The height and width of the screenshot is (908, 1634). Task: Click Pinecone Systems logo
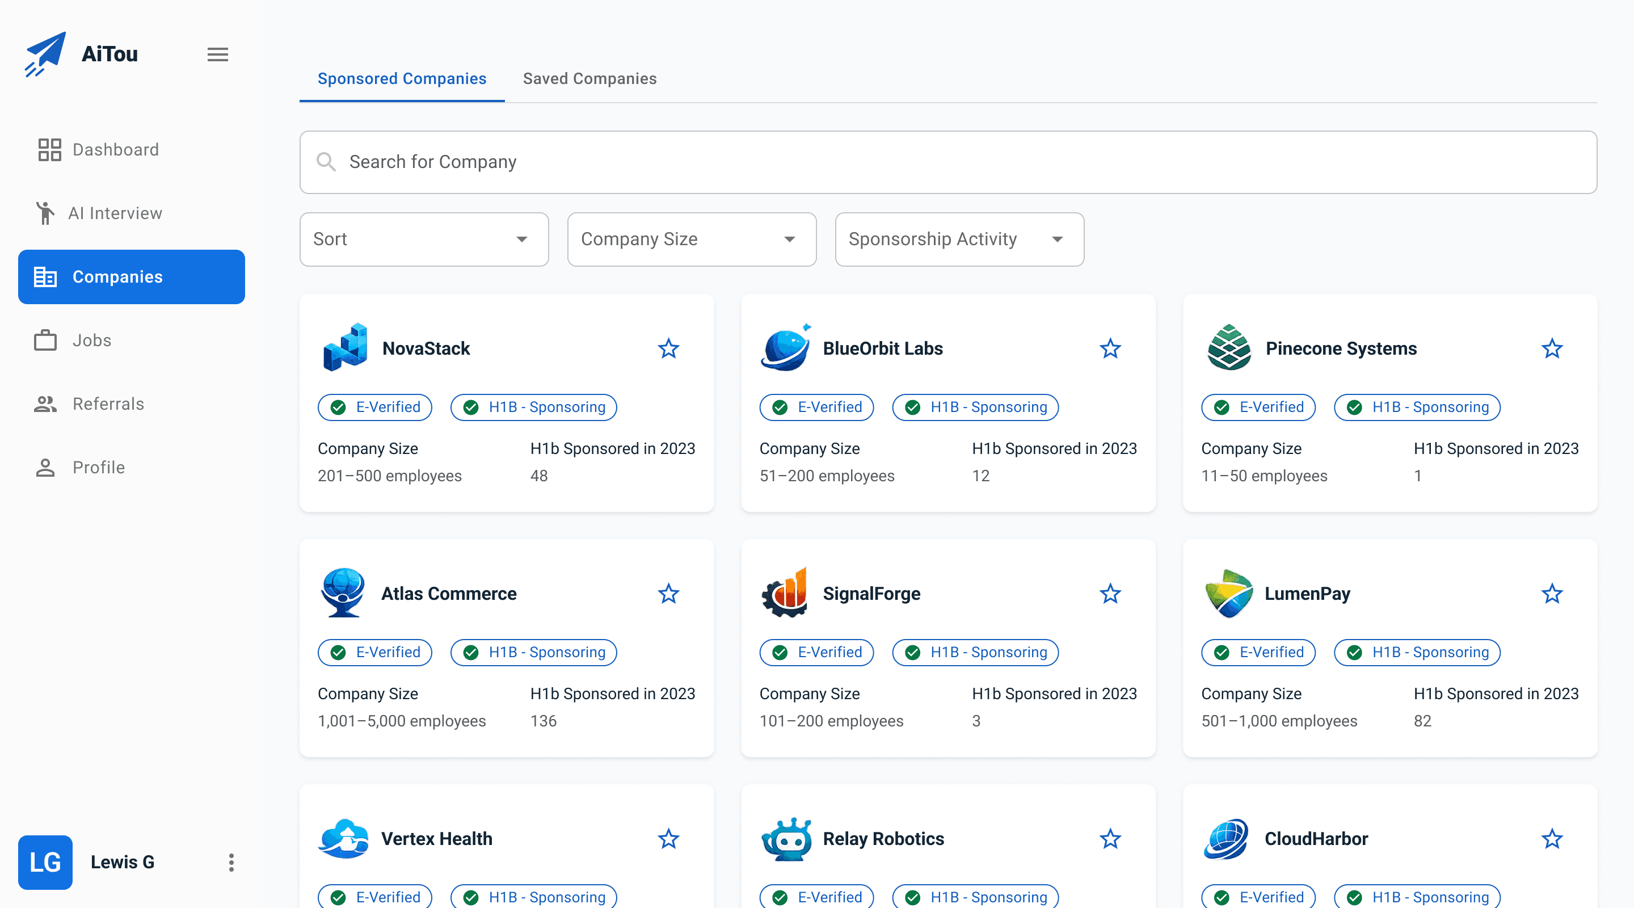pos(1229,348)
